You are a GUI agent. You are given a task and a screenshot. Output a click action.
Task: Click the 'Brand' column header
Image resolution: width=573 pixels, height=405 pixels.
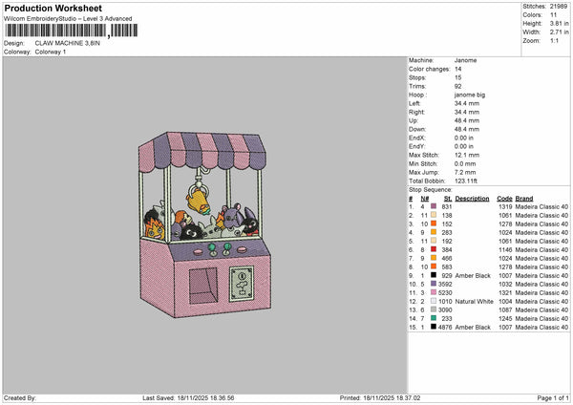(524, 199)
